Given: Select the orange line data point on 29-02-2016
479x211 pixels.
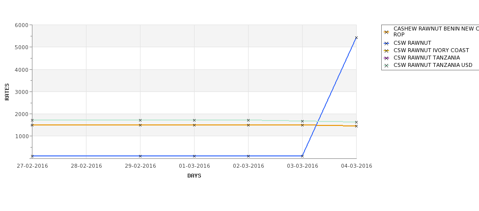Looking at the screenshot, I should coord(140,125).
